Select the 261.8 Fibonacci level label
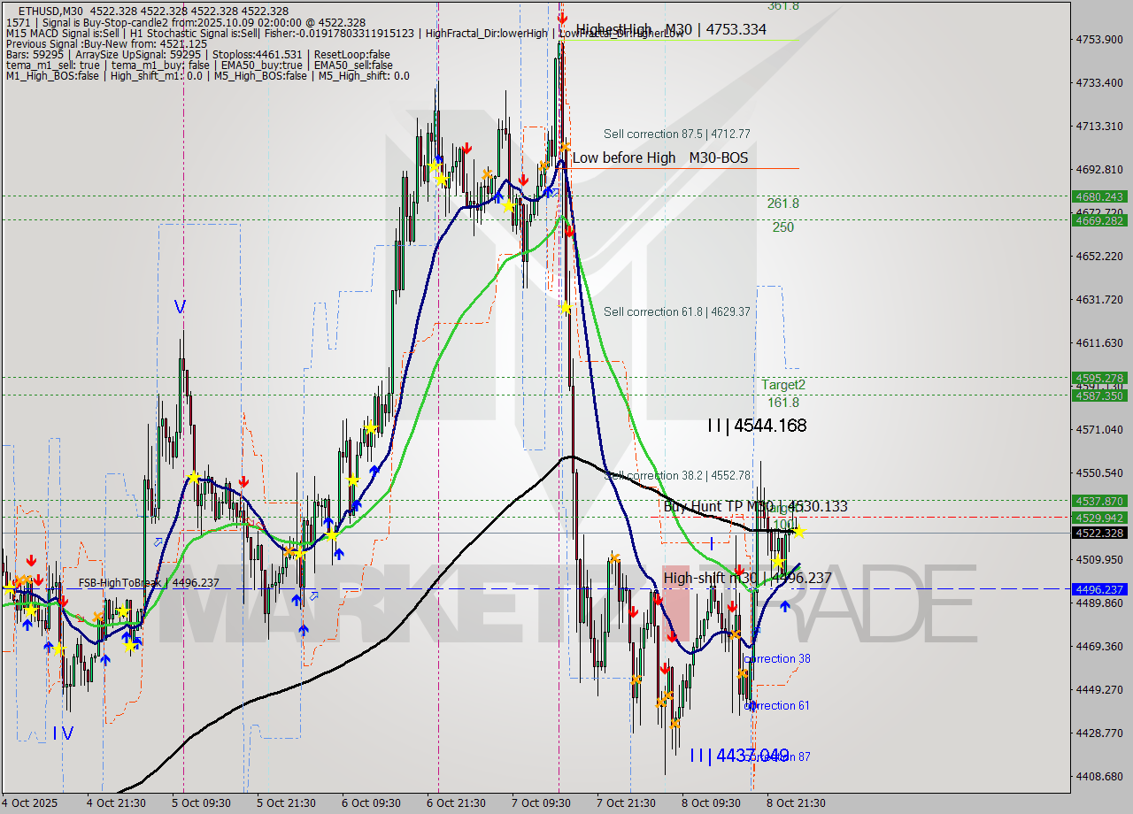 tap(782, 203)
